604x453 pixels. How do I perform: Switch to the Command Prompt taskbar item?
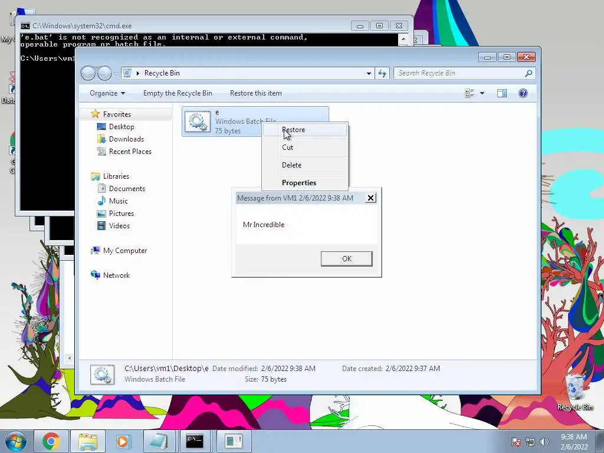(195, 441)
